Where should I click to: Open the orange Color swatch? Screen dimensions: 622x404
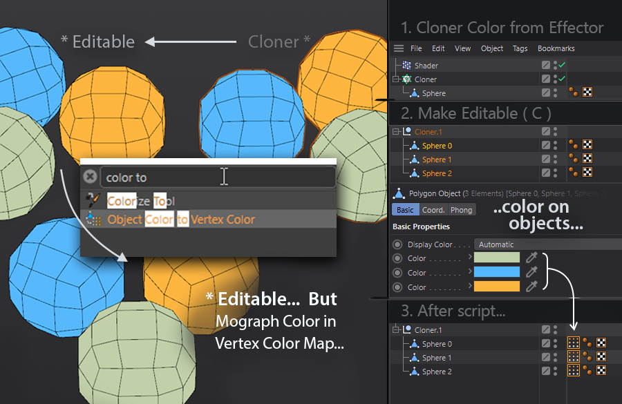497,286
